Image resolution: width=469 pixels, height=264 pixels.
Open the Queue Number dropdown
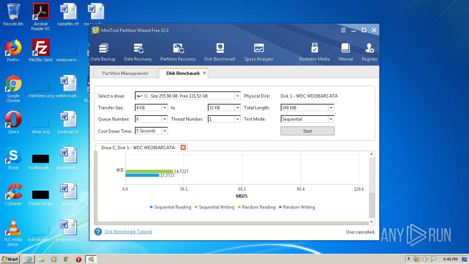click(164, 119)
